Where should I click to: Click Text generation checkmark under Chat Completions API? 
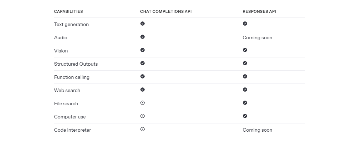(143, 24)
